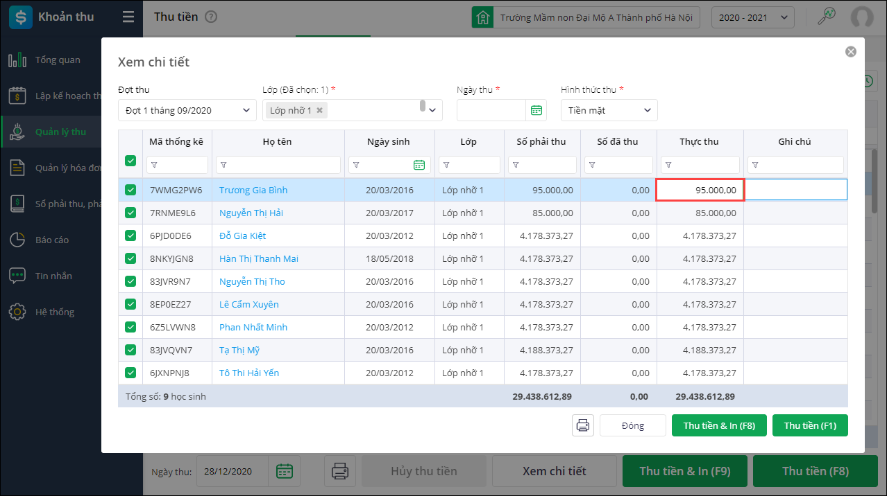This screenshot has height=496, width=887.
Task: Expand the Lớp multi-select dropdown
Action: point(434,110)
